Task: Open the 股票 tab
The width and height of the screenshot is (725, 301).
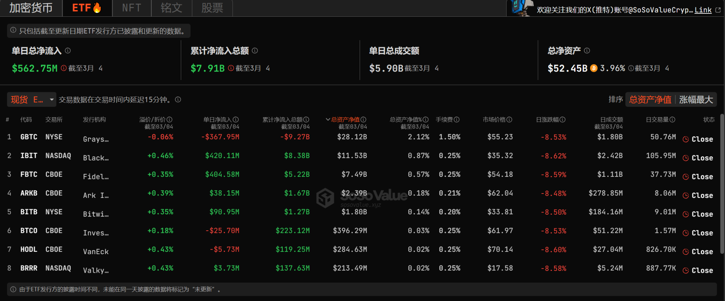Action: click(x=212, y=8)
